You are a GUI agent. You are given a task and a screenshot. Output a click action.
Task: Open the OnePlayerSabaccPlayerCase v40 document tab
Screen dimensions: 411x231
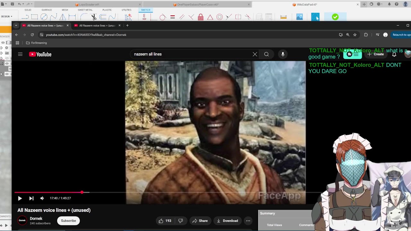tap(197, 4)
